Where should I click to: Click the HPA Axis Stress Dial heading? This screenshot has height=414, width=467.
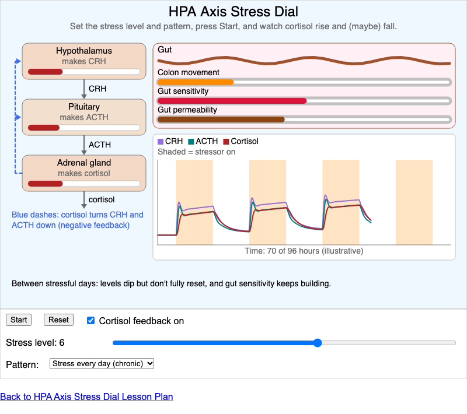pyautogui.click(x=233, y=12)
